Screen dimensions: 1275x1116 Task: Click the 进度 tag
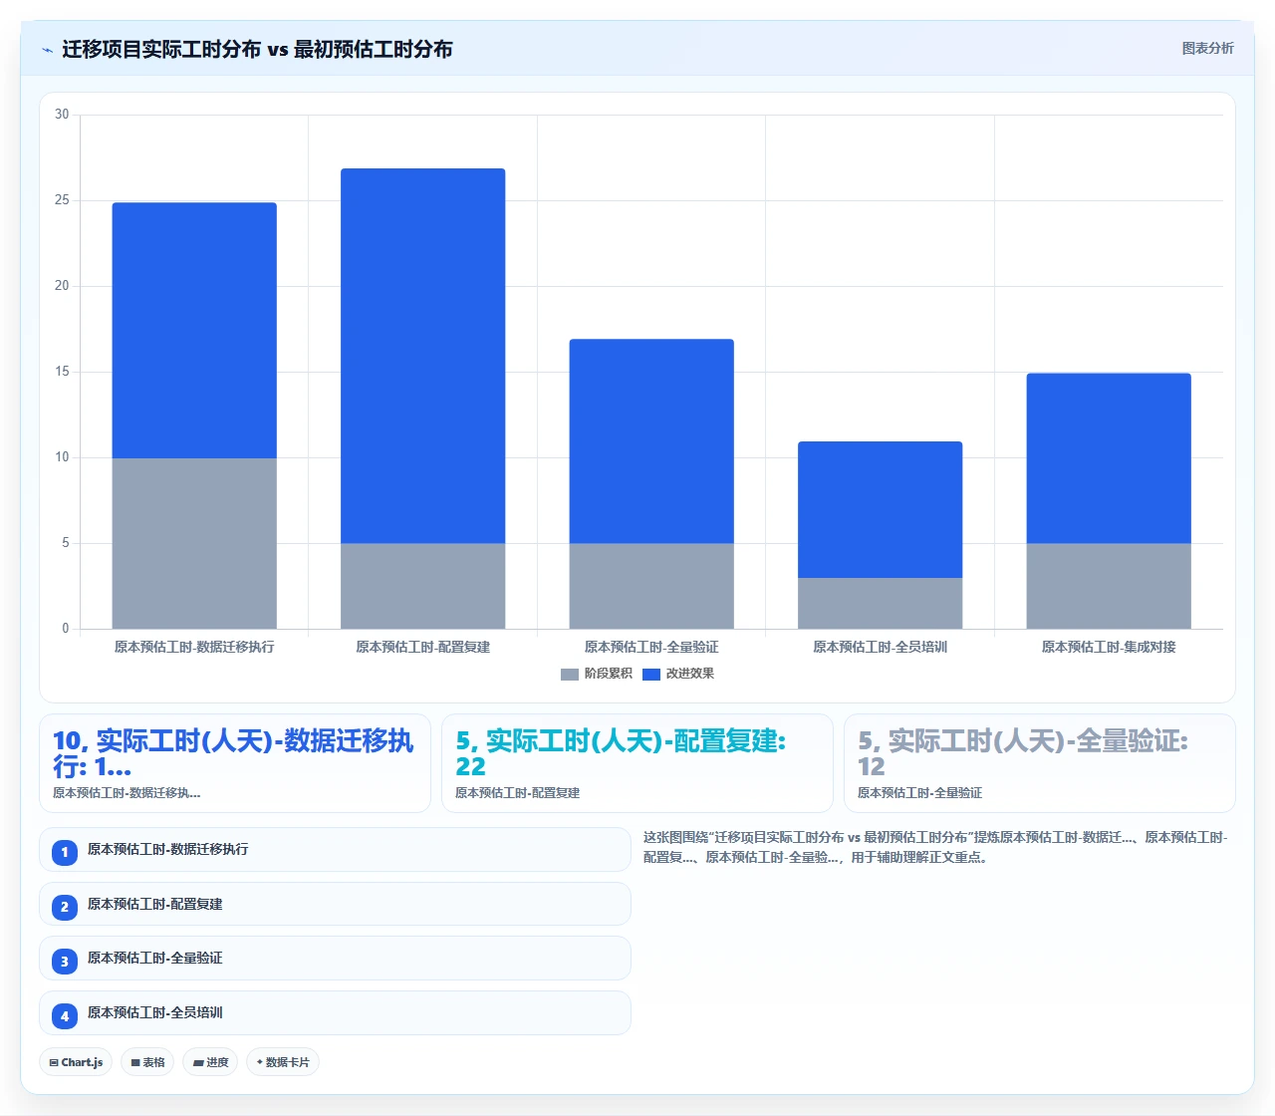click(x=210, y=1062)
